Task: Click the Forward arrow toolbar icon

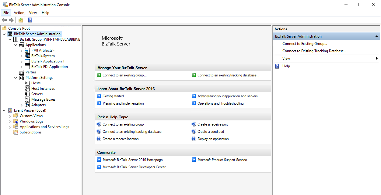Action: 11,20
